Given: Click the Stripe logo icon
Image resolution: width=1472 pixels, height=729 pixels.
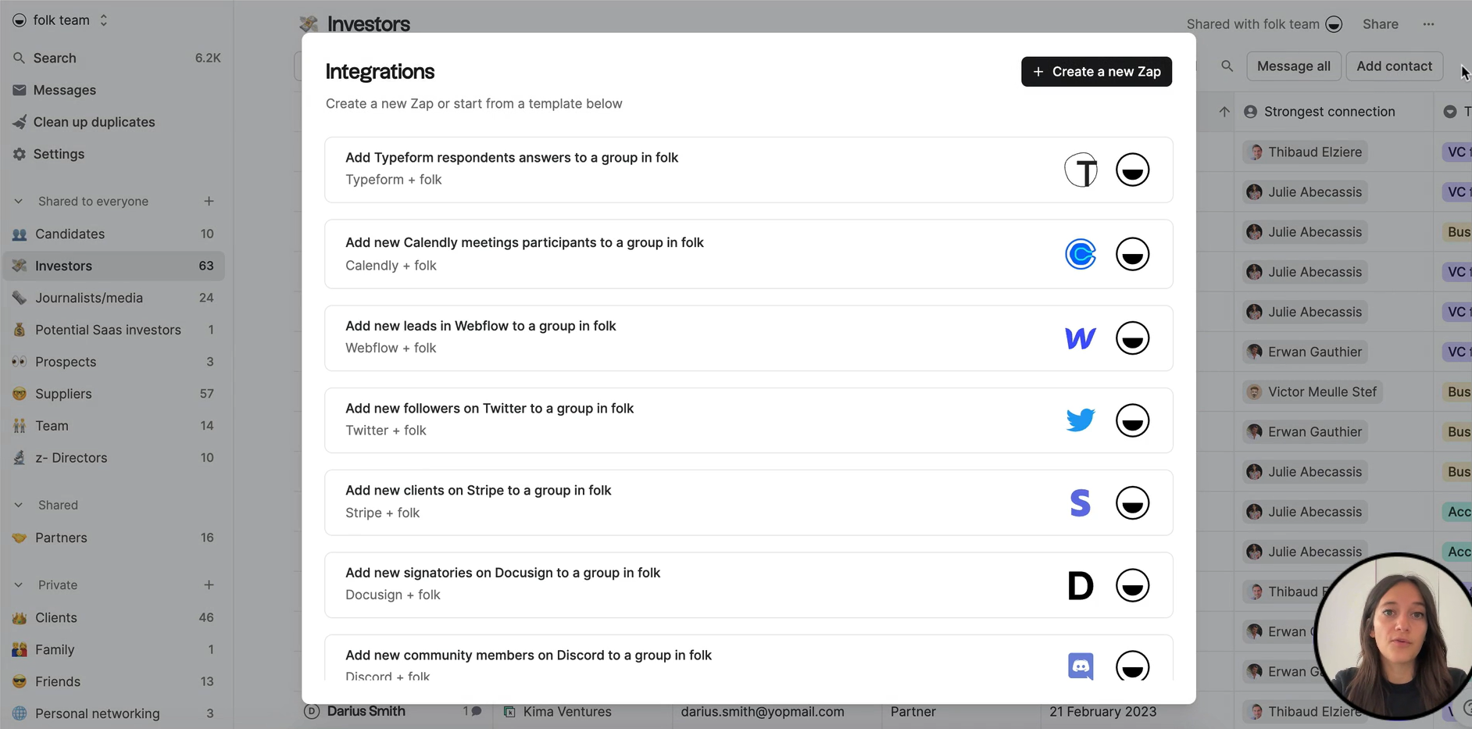Looking at the screenshot, I should pyautogui.click(x=1081, y=503).
